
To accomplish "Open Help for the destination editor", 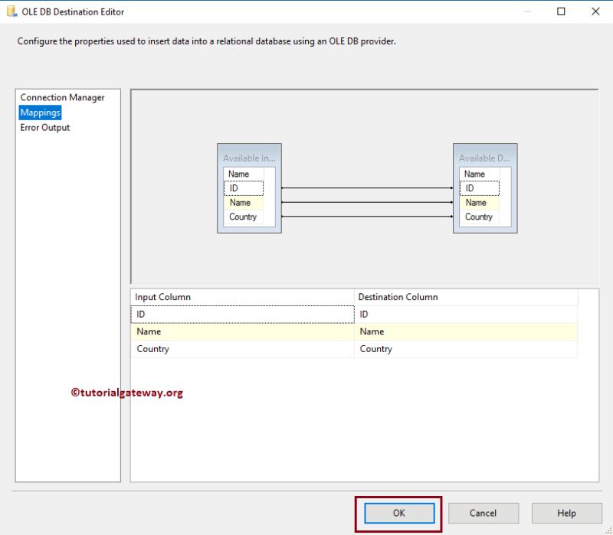I will pyautogui.click(x=566, y=513).
